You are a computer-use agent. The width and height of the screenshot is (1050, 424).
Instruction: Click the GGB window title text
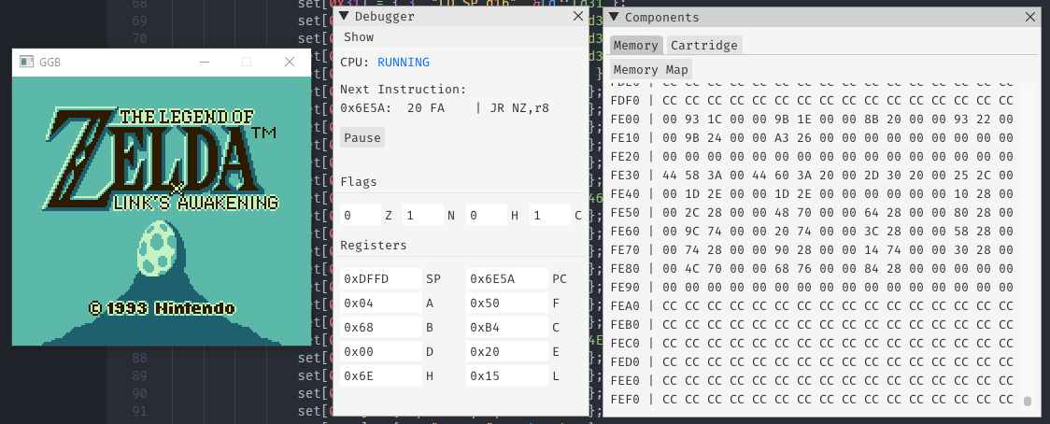(50, 62)
